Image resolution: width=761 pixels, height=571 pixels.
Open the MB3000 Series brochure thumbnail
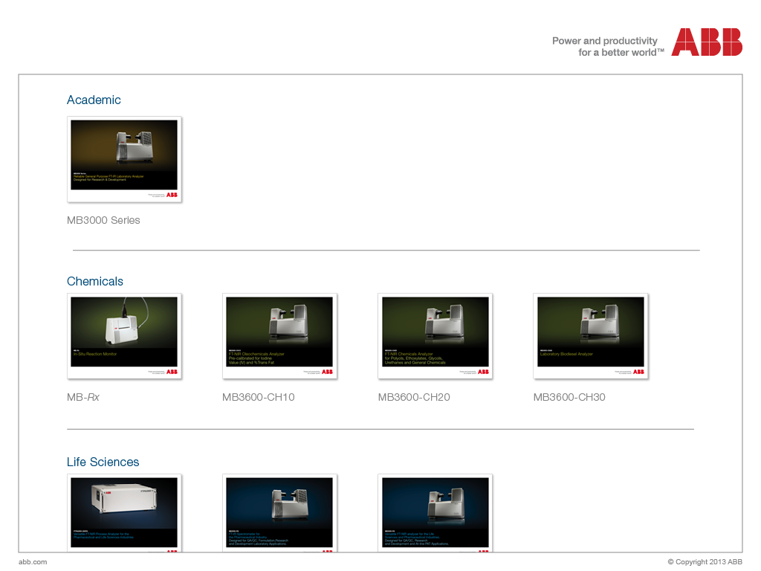124,159
